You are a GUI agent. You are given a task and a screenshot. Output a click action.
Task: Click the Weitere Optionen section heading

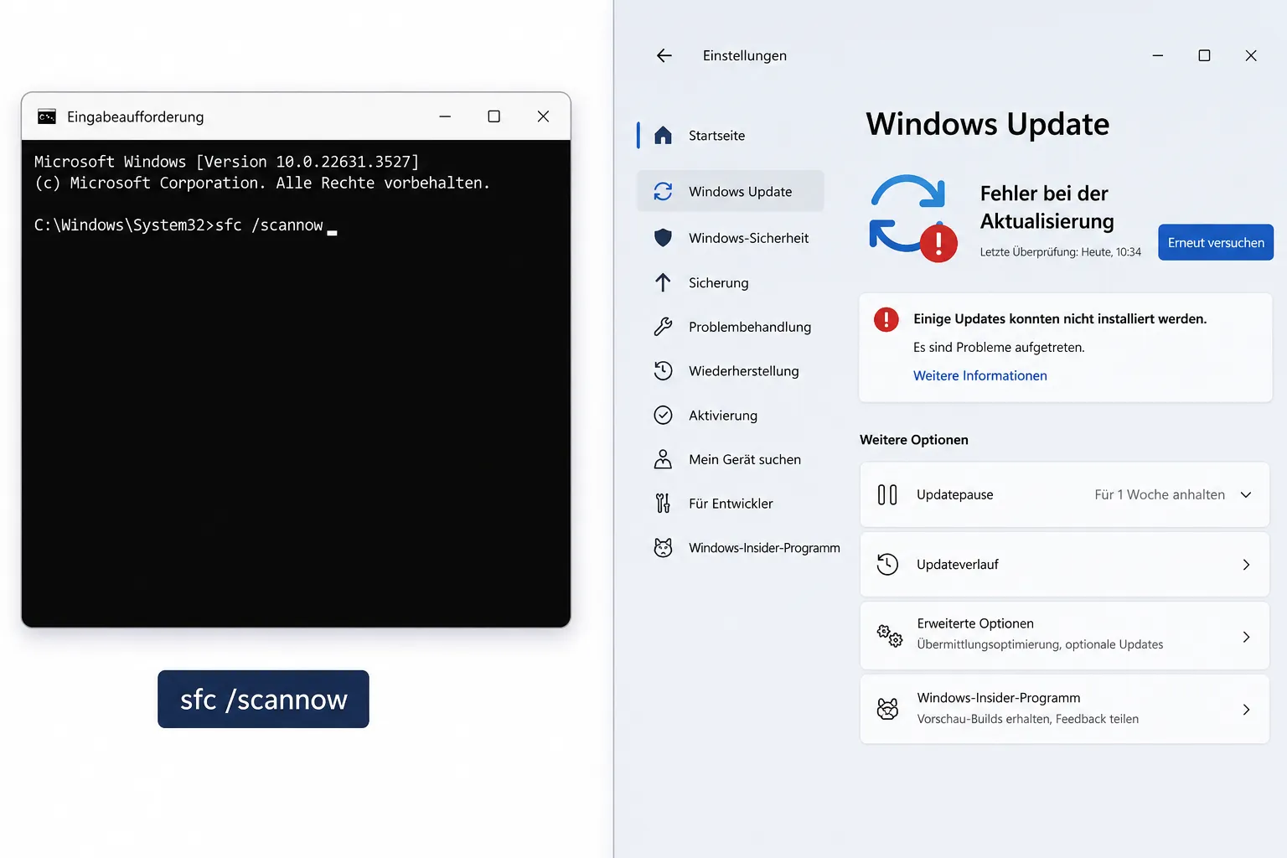coord(914,440)
